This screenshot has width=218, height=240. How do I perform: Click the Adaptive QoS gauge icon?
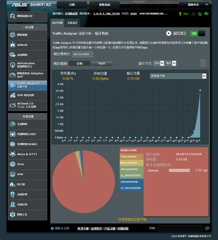click(x=13, y=75)
